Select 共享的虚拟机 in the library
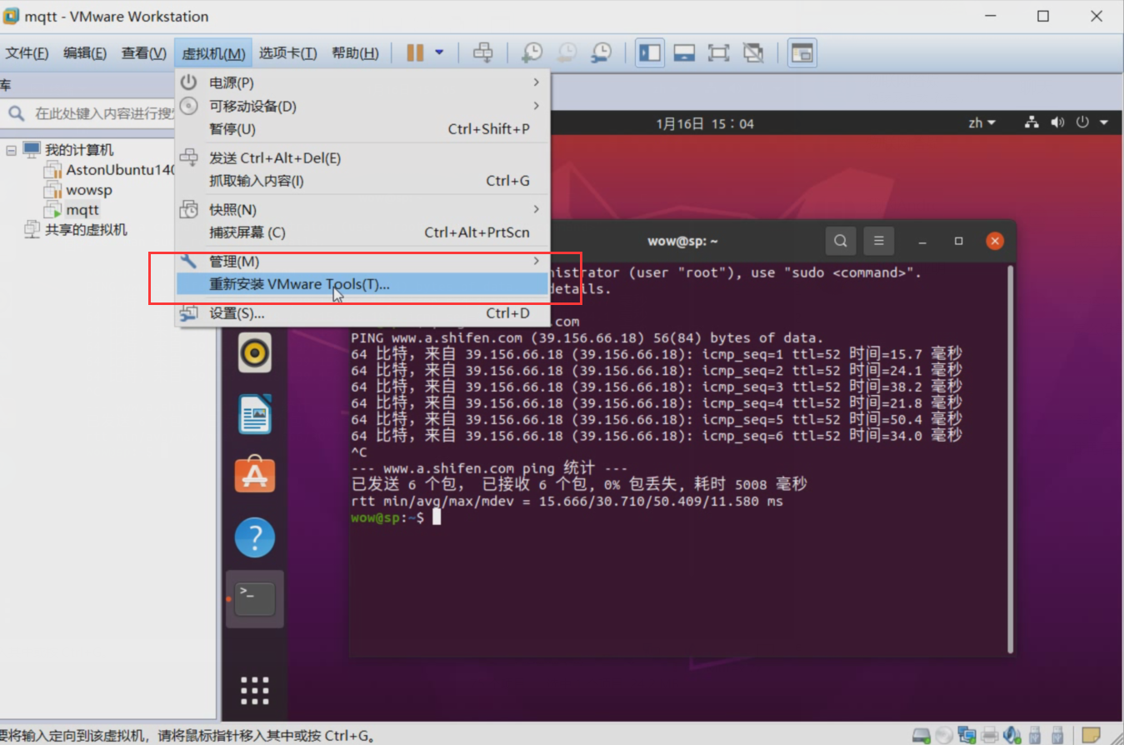Image resolution: width=1124 pixels, height=745 pixels. (x=86, y=230)
